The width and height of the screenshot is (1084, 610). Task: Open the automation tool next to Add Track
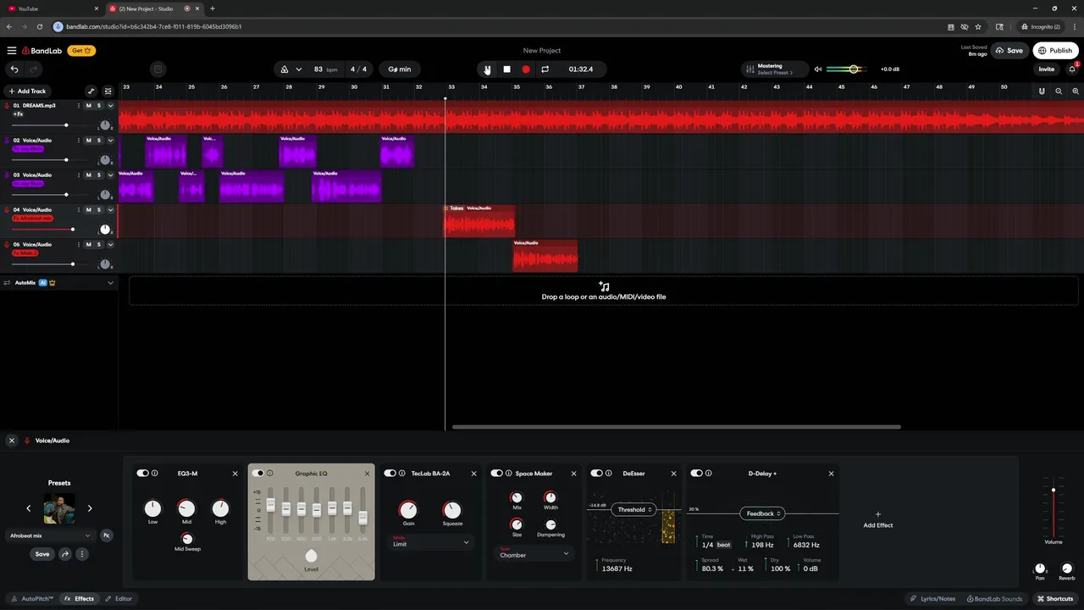[x=91, y=91]
